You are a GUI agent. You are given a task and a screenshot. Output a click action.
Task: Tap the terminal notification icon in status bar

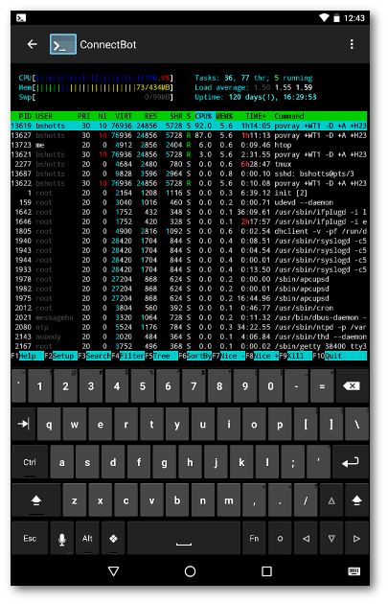coord(21,17)
